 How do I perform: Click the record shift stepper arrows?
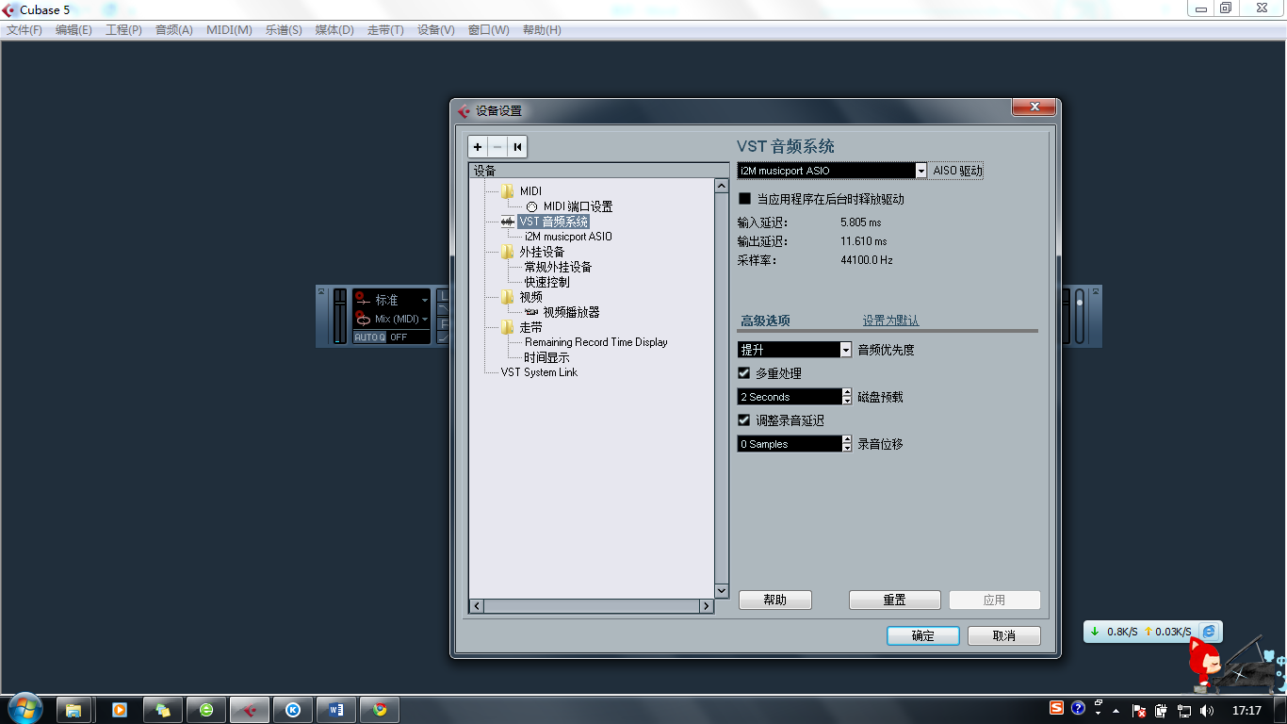pyautogui.click(x=847, y=444)
